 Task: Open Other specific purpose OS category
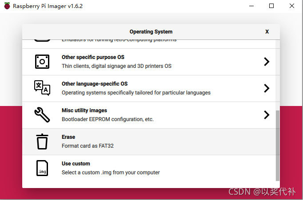(x=149, y=62)
